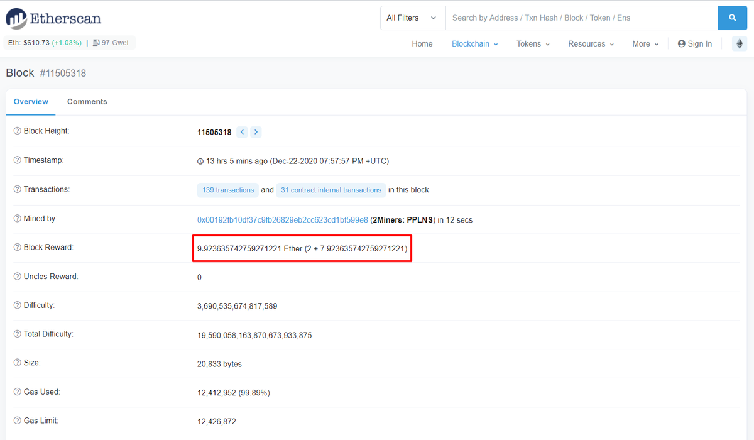This screenshot has width=754, height=440.
Task: Go to previous block arrow
Action: pyautogui.click(x=243, y=132)
